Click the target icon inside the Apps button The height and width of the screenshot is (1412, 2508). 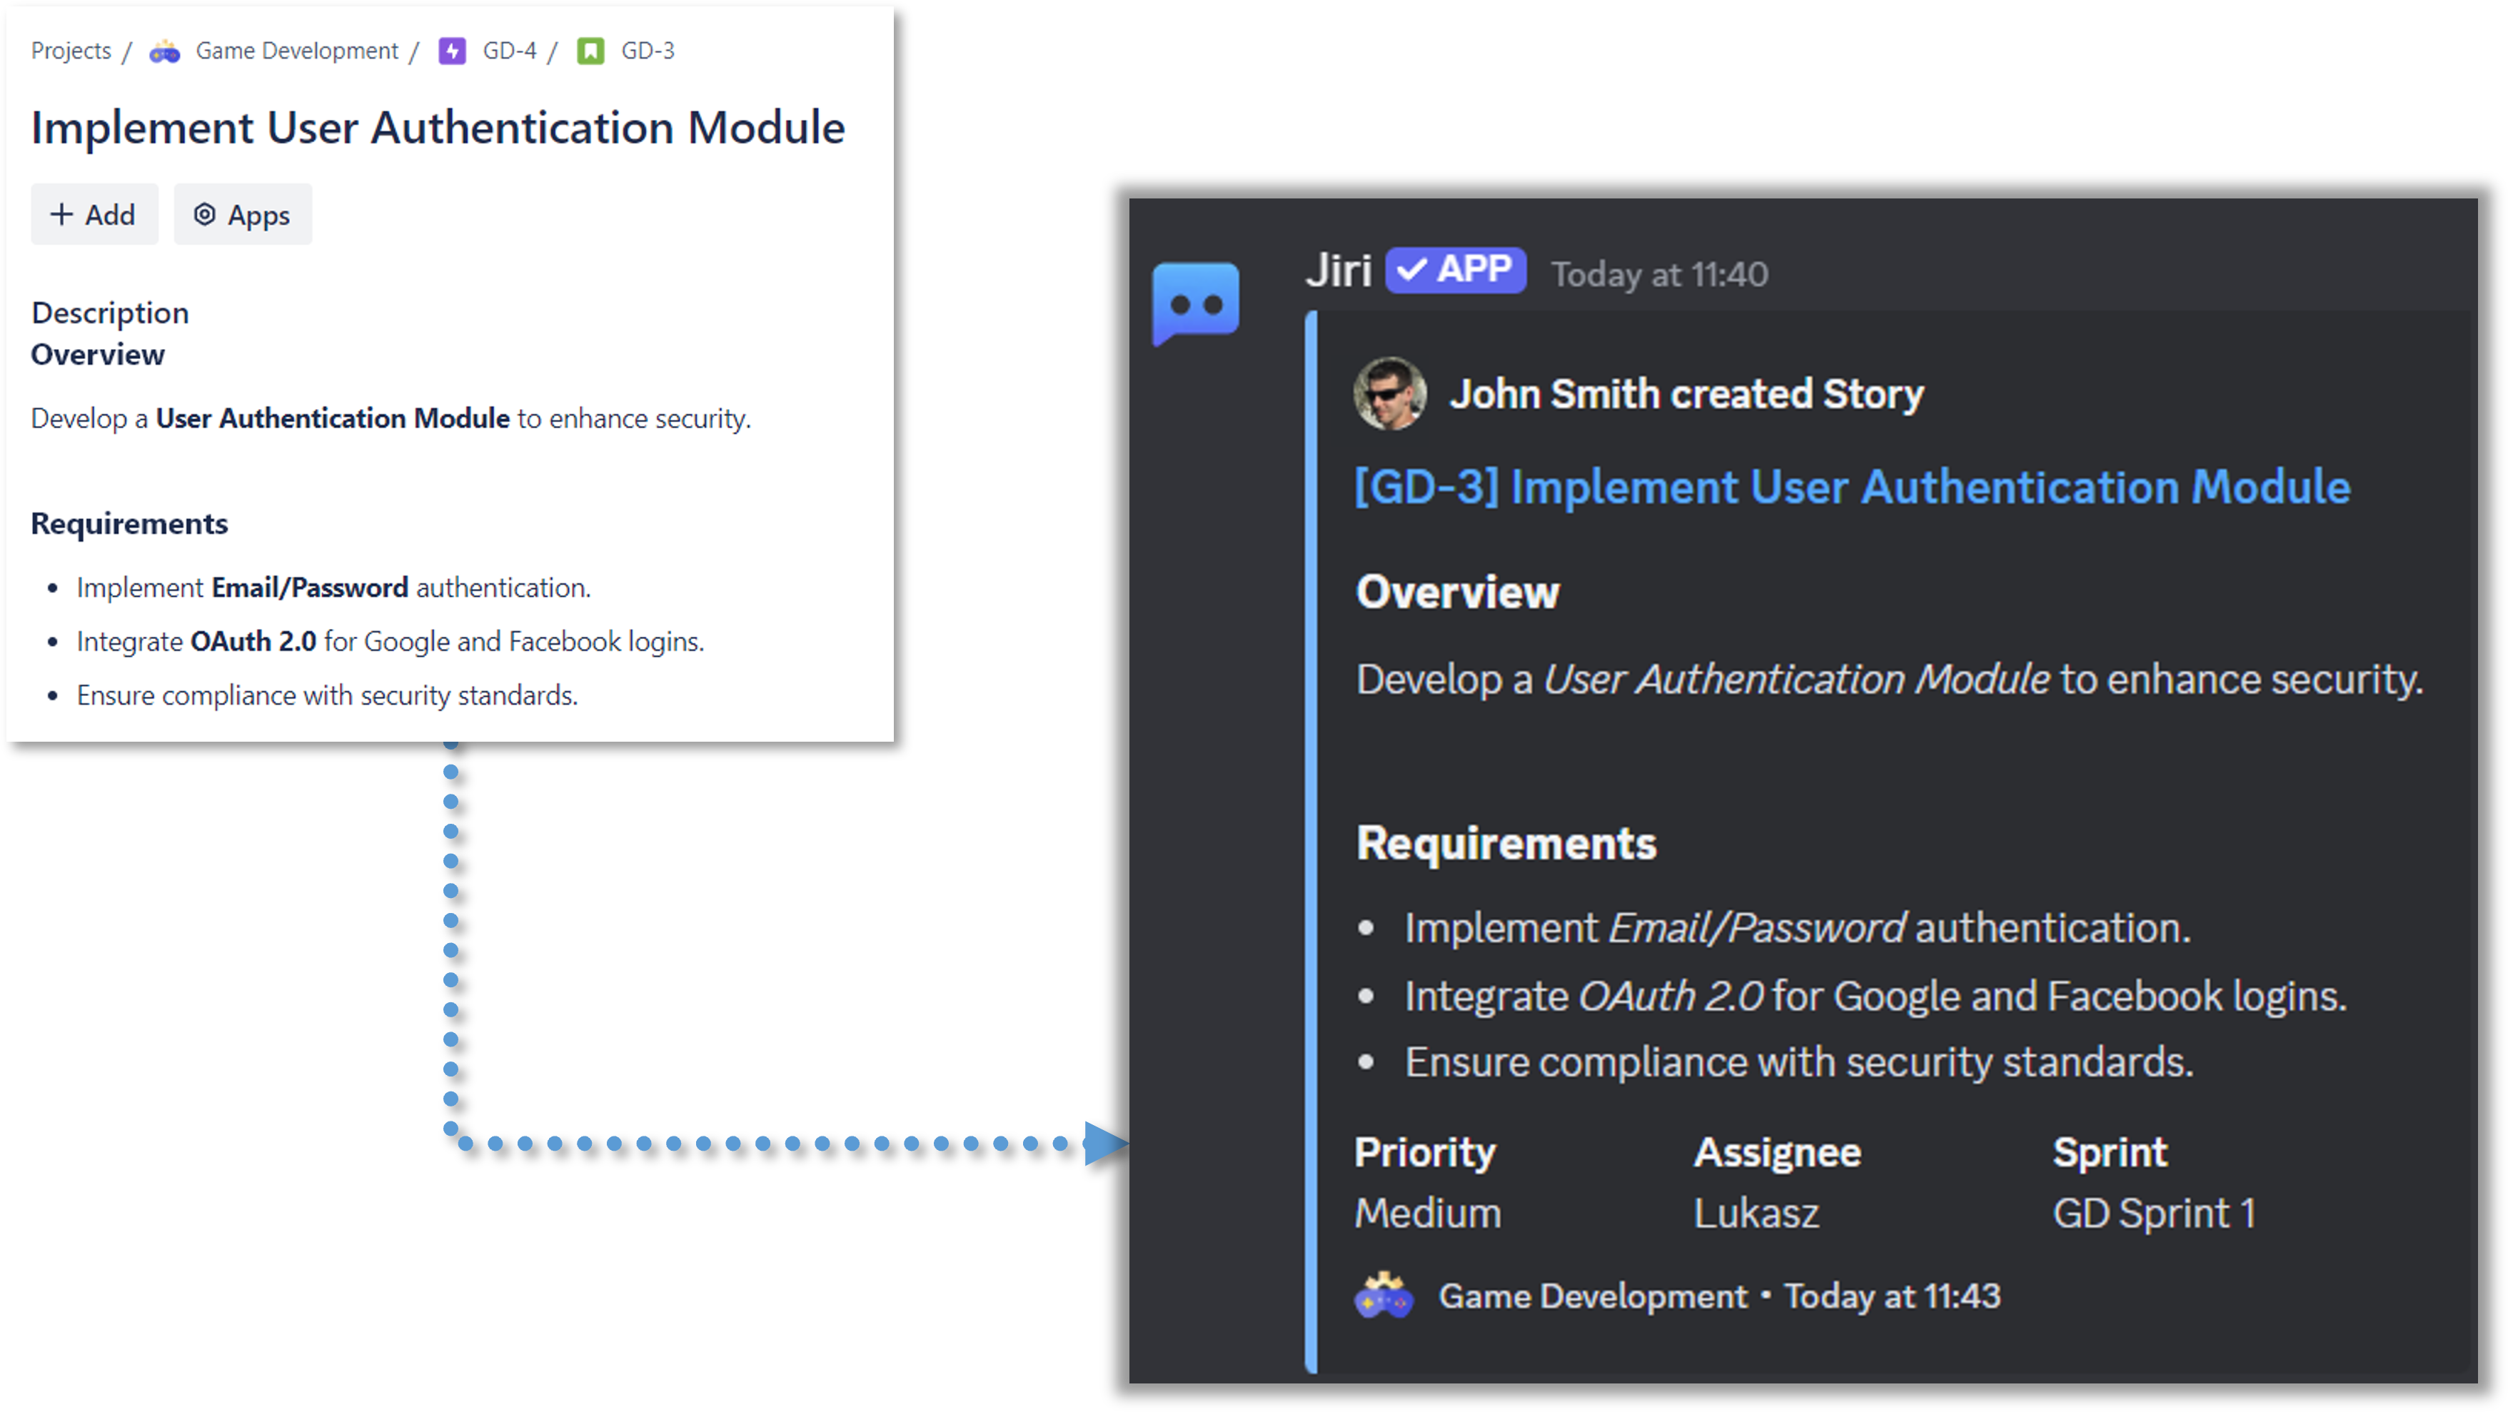204,214
